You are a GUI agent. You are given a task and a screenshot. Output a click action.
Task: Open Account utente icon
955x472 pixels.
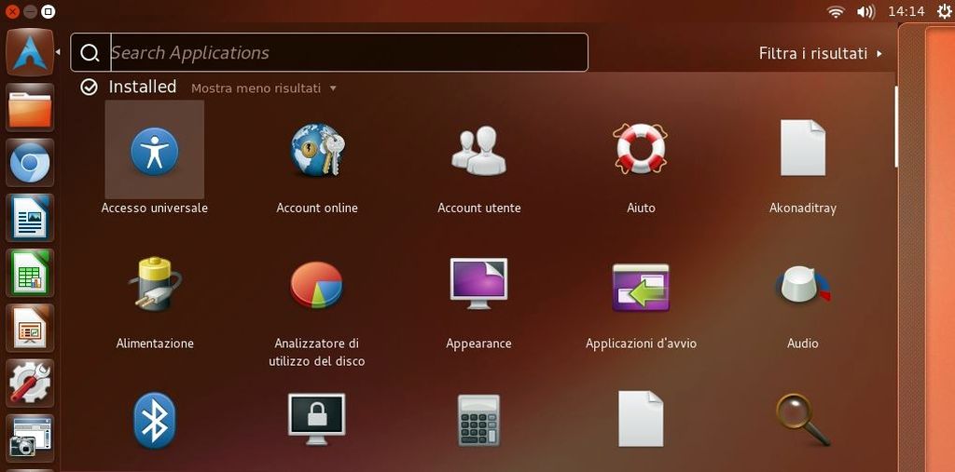pyautogui.click(x=478, y=151)
